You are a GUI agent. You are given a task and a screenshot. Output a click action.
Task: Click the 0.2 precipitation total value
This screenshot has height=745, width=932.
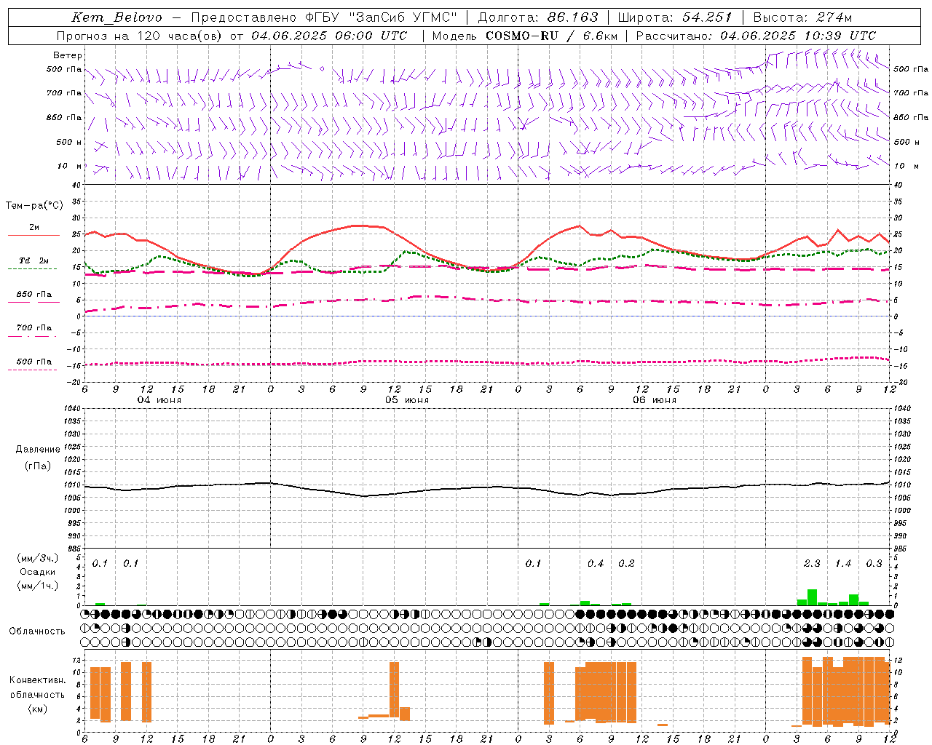click(626, 564)
